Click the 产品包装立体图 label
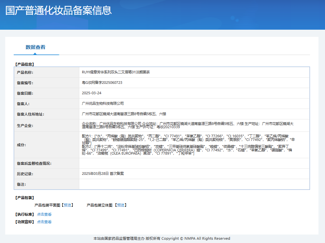The width and height of the screenshot is (325, 243). (x=100, y=205)
